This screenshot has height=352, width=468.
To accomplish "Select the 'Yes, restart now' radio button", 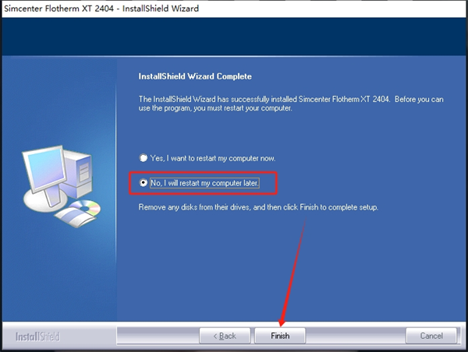I will click(x=144, y=157).
